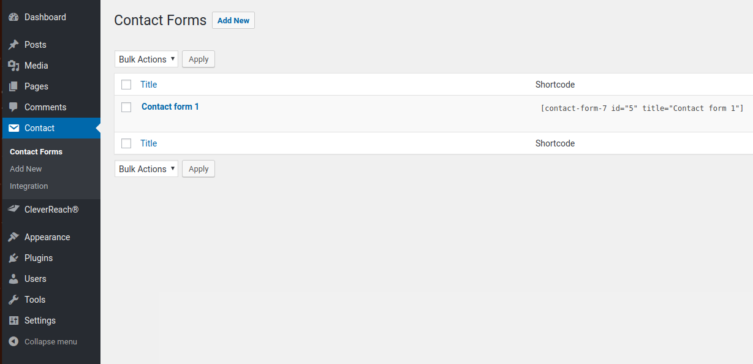Click the Appearance paintbrush icon
Viewport: 753px width, 364px height.
point(13,237)
